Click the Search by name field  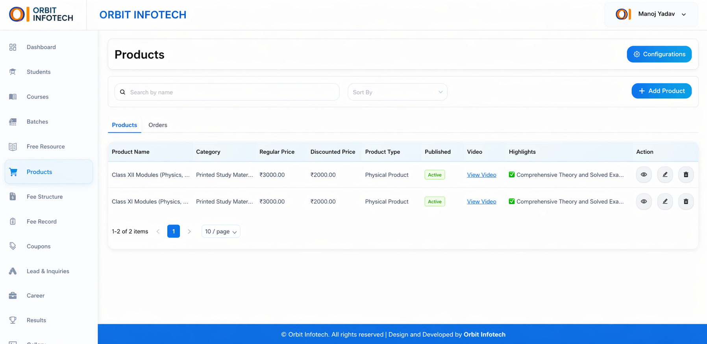pos(232,92)
